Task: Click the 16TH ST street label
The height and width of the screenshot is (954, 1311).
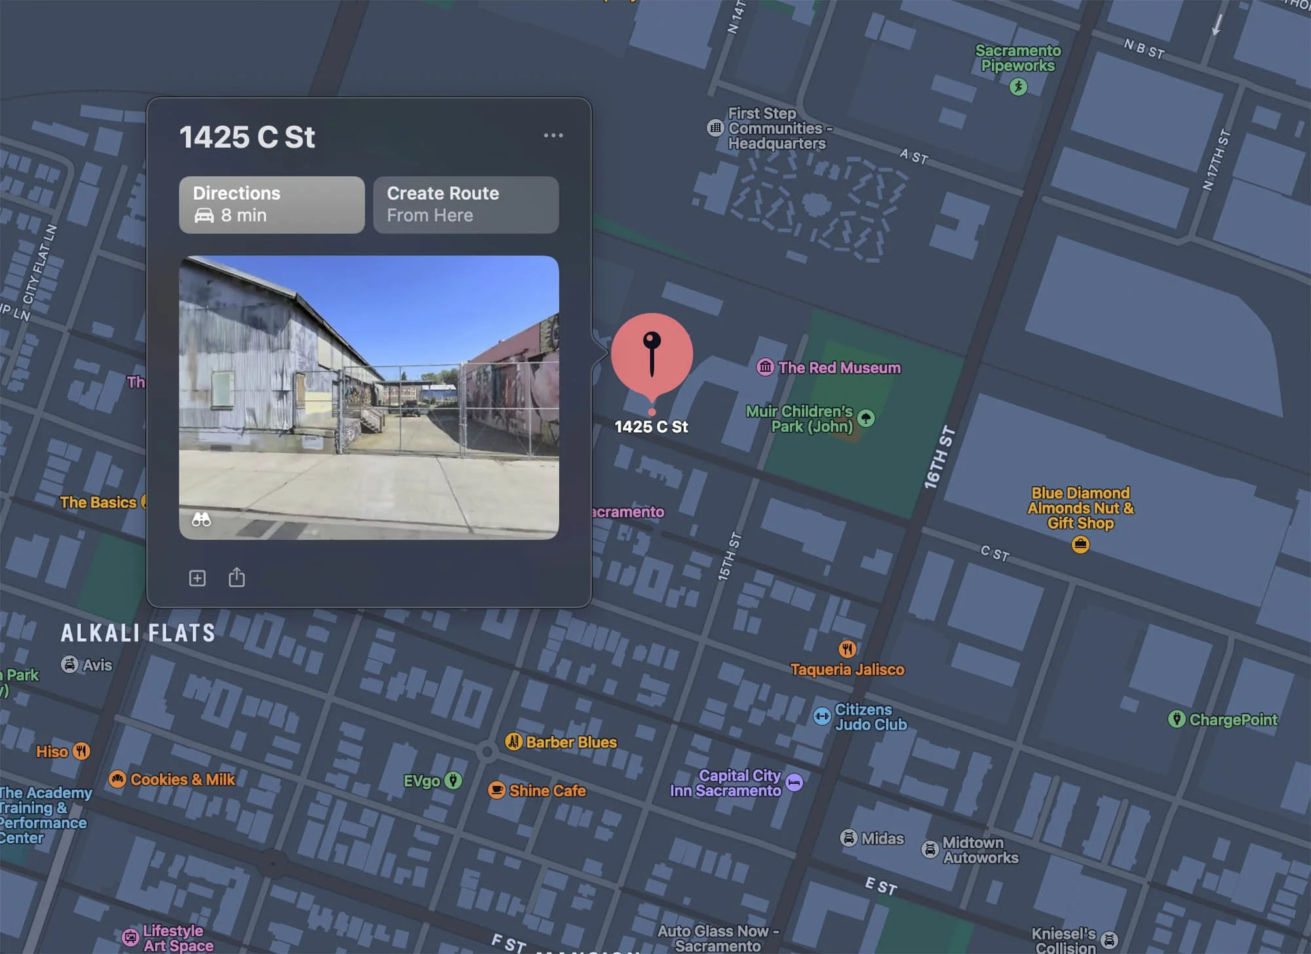Action: coord(940,457)
